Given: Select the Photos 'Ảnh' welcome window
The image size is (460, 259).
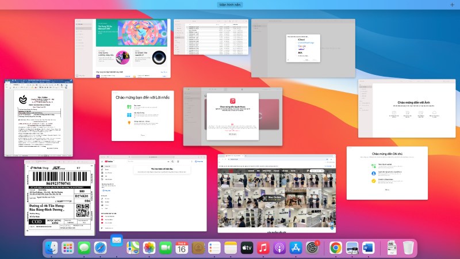Looking at the screenshot, I should coord(407,108).
